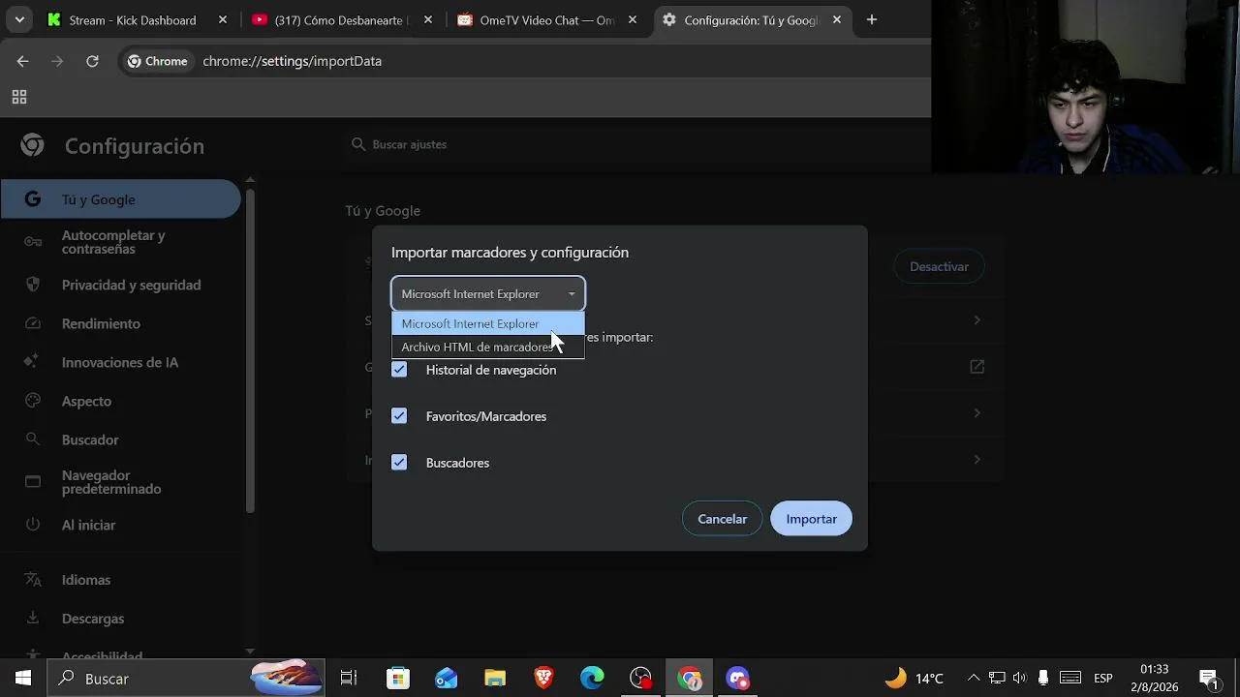Click the Chrome logo beside Configuración
The width and height of the screenshot is (1240, 697).
point(32,145)
